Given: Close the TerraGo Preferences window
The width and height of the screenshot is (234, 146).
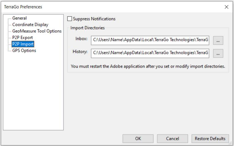Looking at the screenshot, I should pos(227,7).
